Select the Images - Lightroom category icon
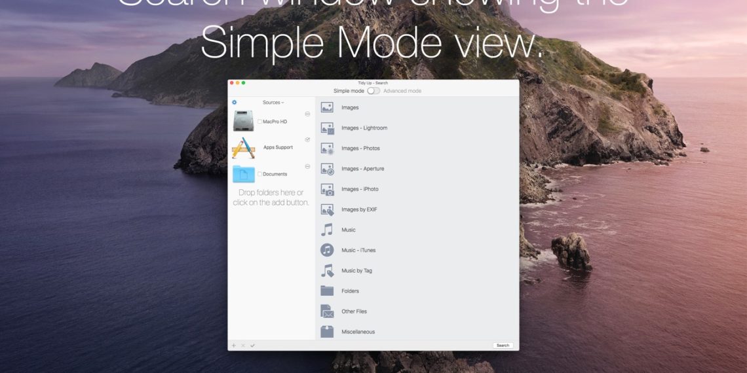Screen dimensions: 747x373 [x=327, y=128]
